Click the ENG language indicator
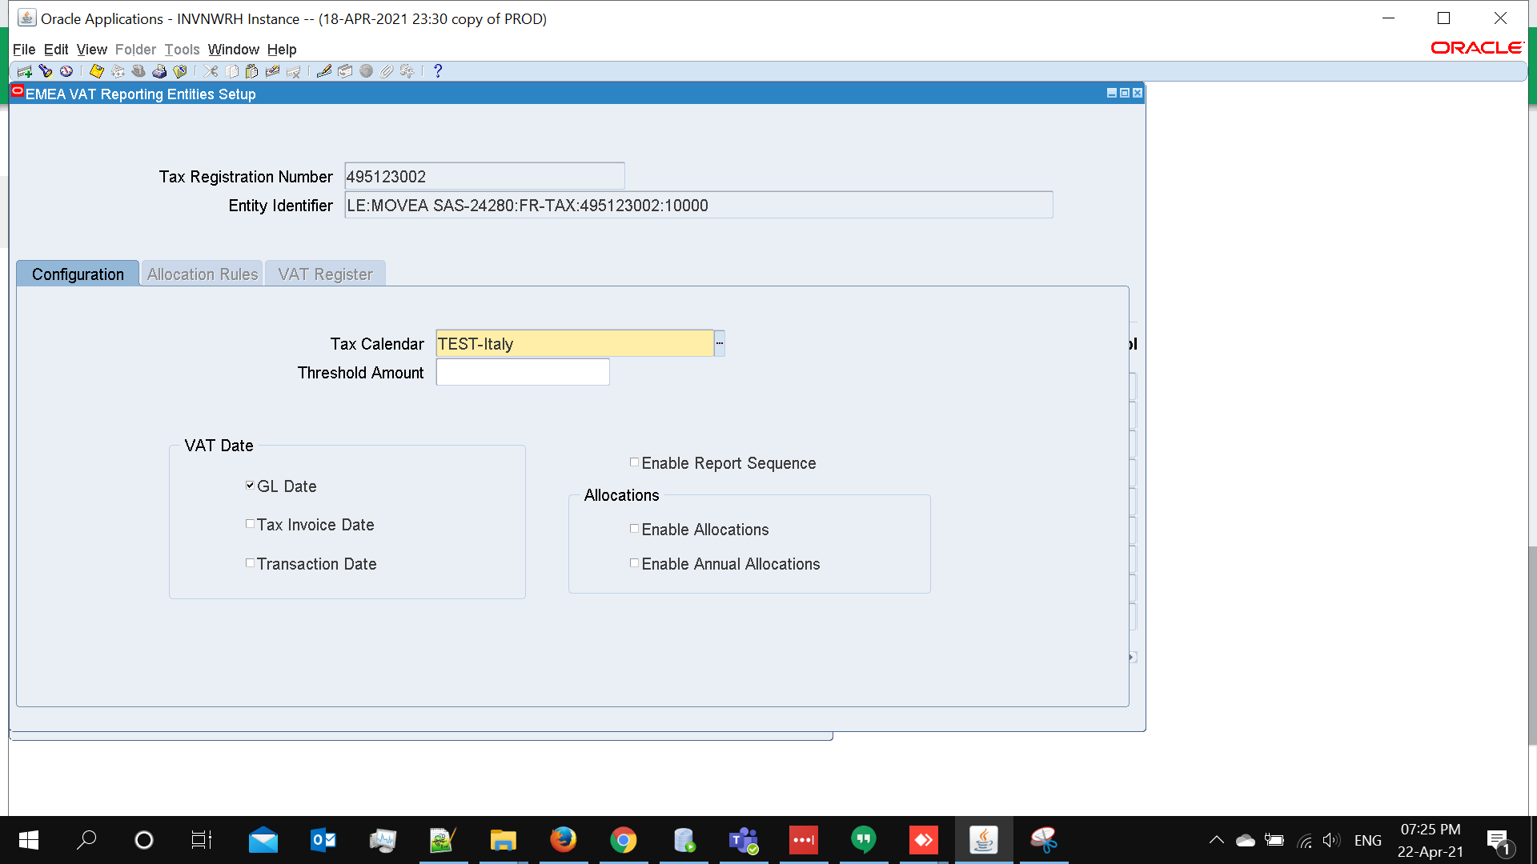1537x864 pixels. tap(1368, 840)
